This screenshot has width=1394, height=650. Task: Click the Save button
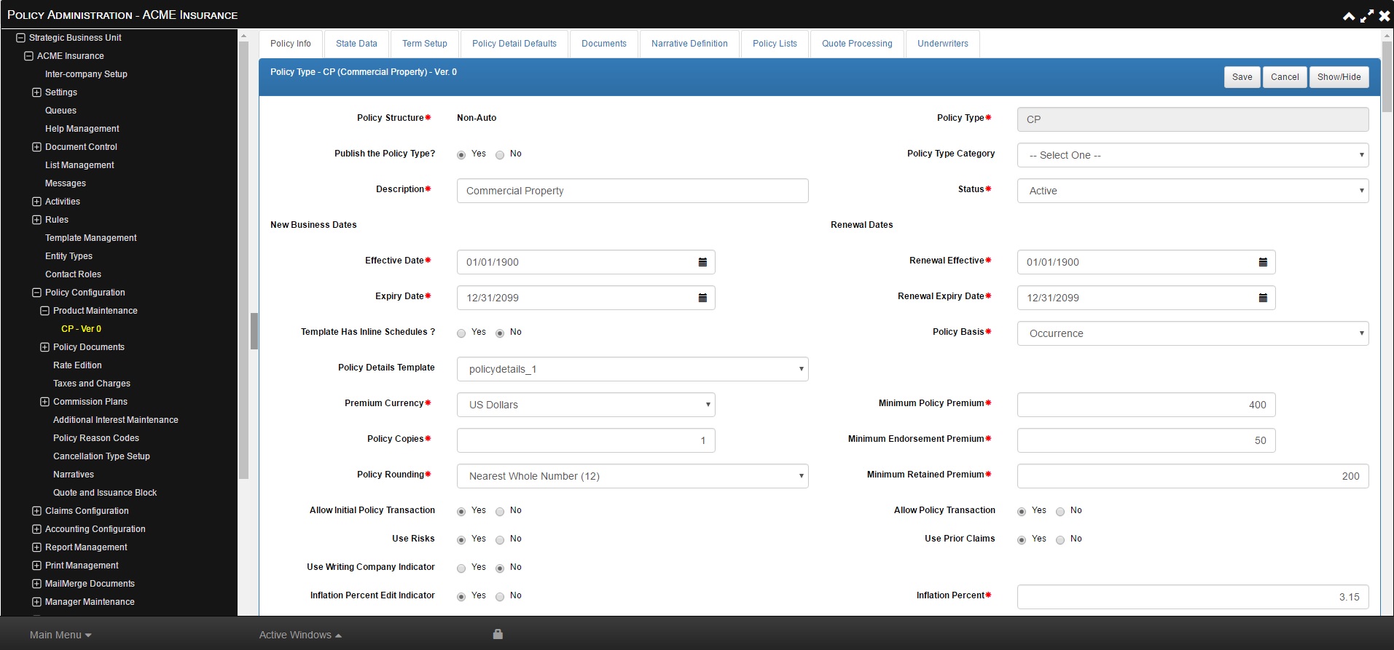tap(1242, 77)
